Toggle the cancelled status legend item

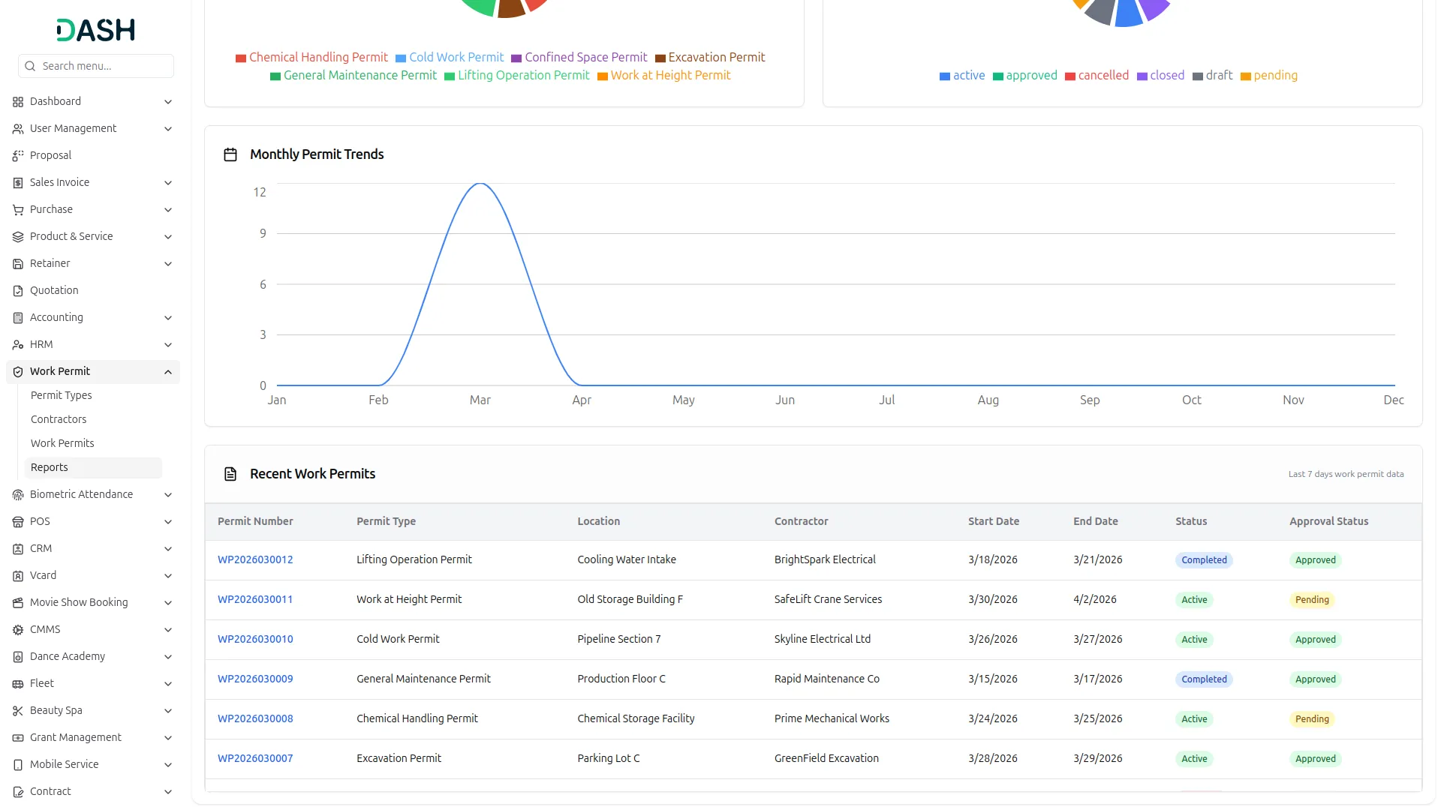click(x=1097, y=76)
